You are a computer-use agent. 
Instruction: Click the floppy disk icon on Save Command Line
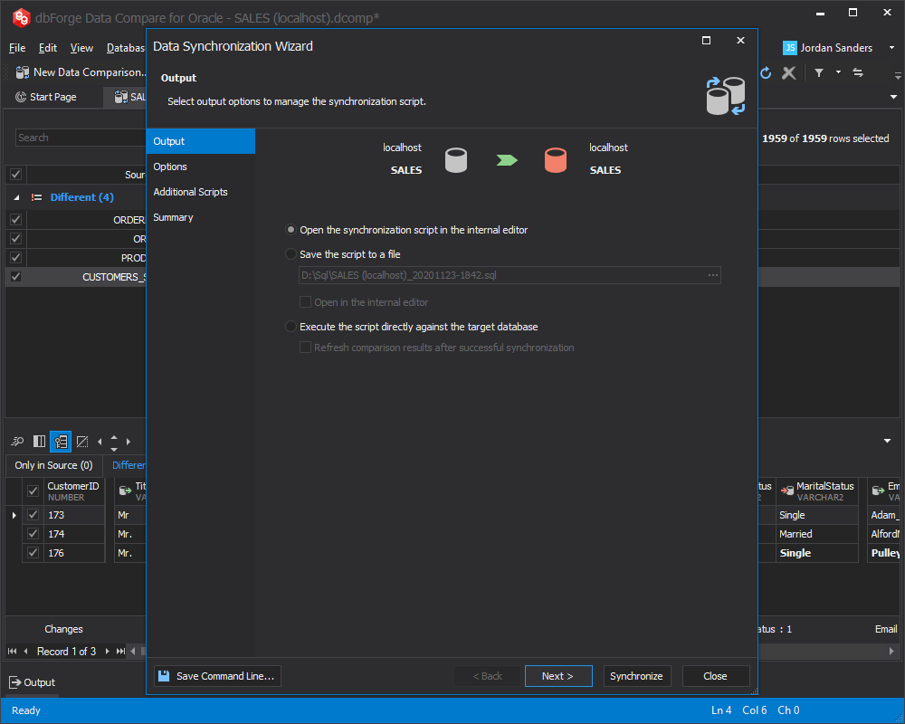point(164,676)
